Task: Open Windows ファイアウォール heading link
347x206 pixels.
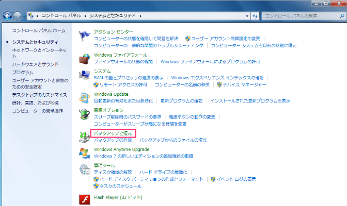Action: pyautogui.click(x=120, y=55)
